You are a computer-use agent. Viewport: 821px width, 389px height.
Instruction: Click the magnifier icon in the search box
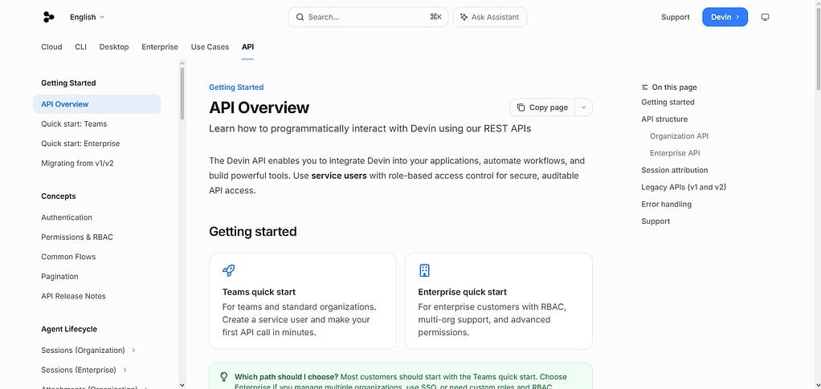[300, 18]
